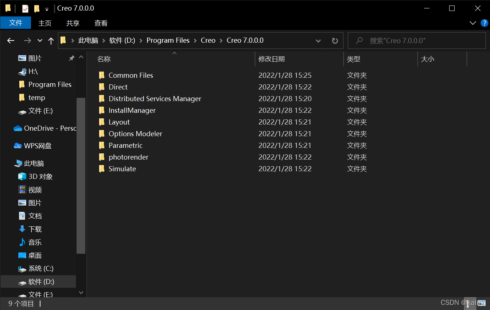Image resolution: width=490 pixels, height=310 pixels.
Task: Expand the breadcrumb chevron after Creo
Action: tap(221, 41)
